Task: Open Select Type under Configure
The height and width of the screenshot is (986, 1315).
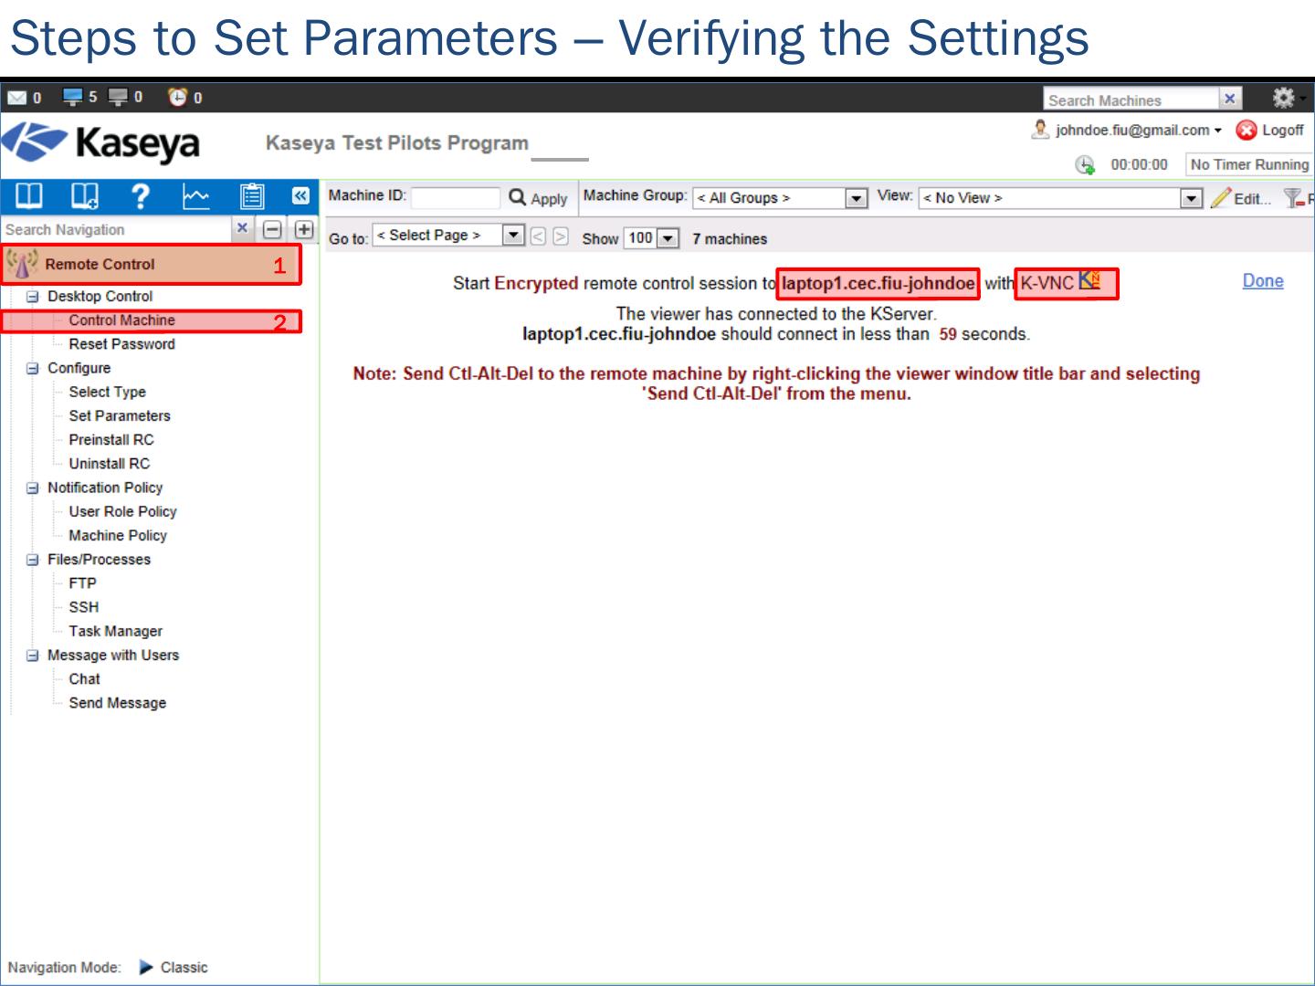Action: pos(107,392)
